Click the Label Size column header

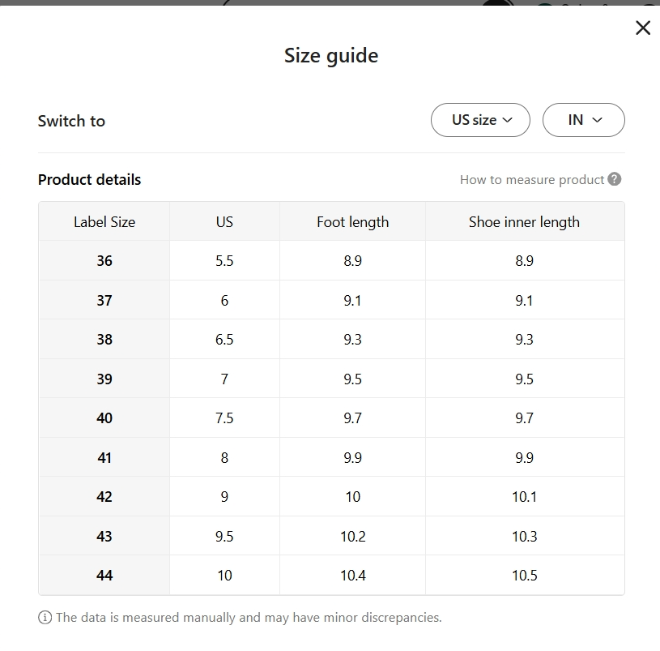click(104, 222)
